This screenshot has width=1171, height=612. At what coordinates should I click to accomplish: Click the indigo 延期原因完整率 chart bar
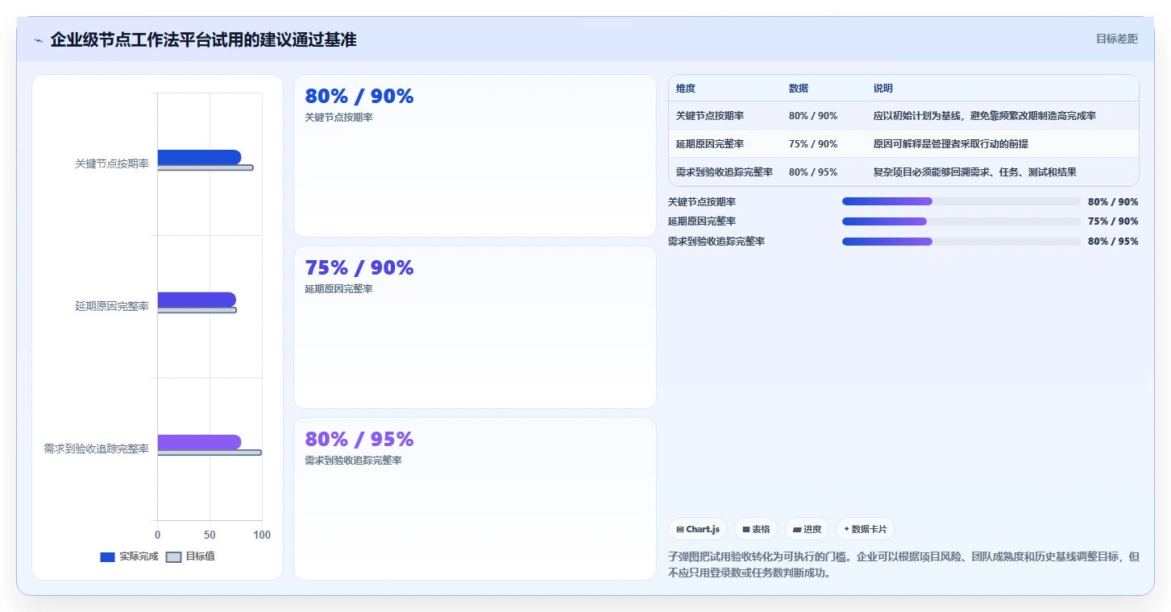point(197,300)
